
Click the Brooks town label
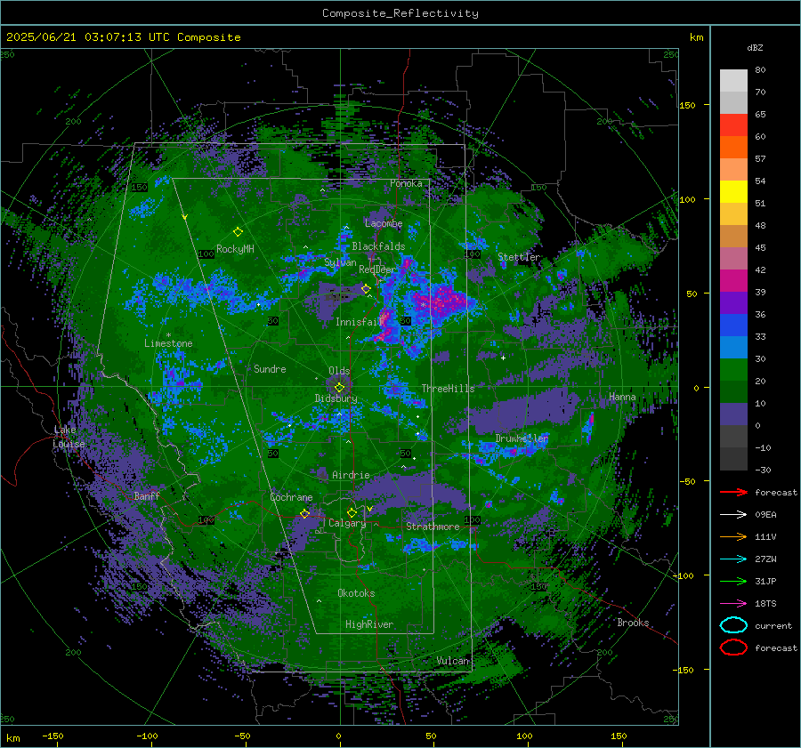633,623
